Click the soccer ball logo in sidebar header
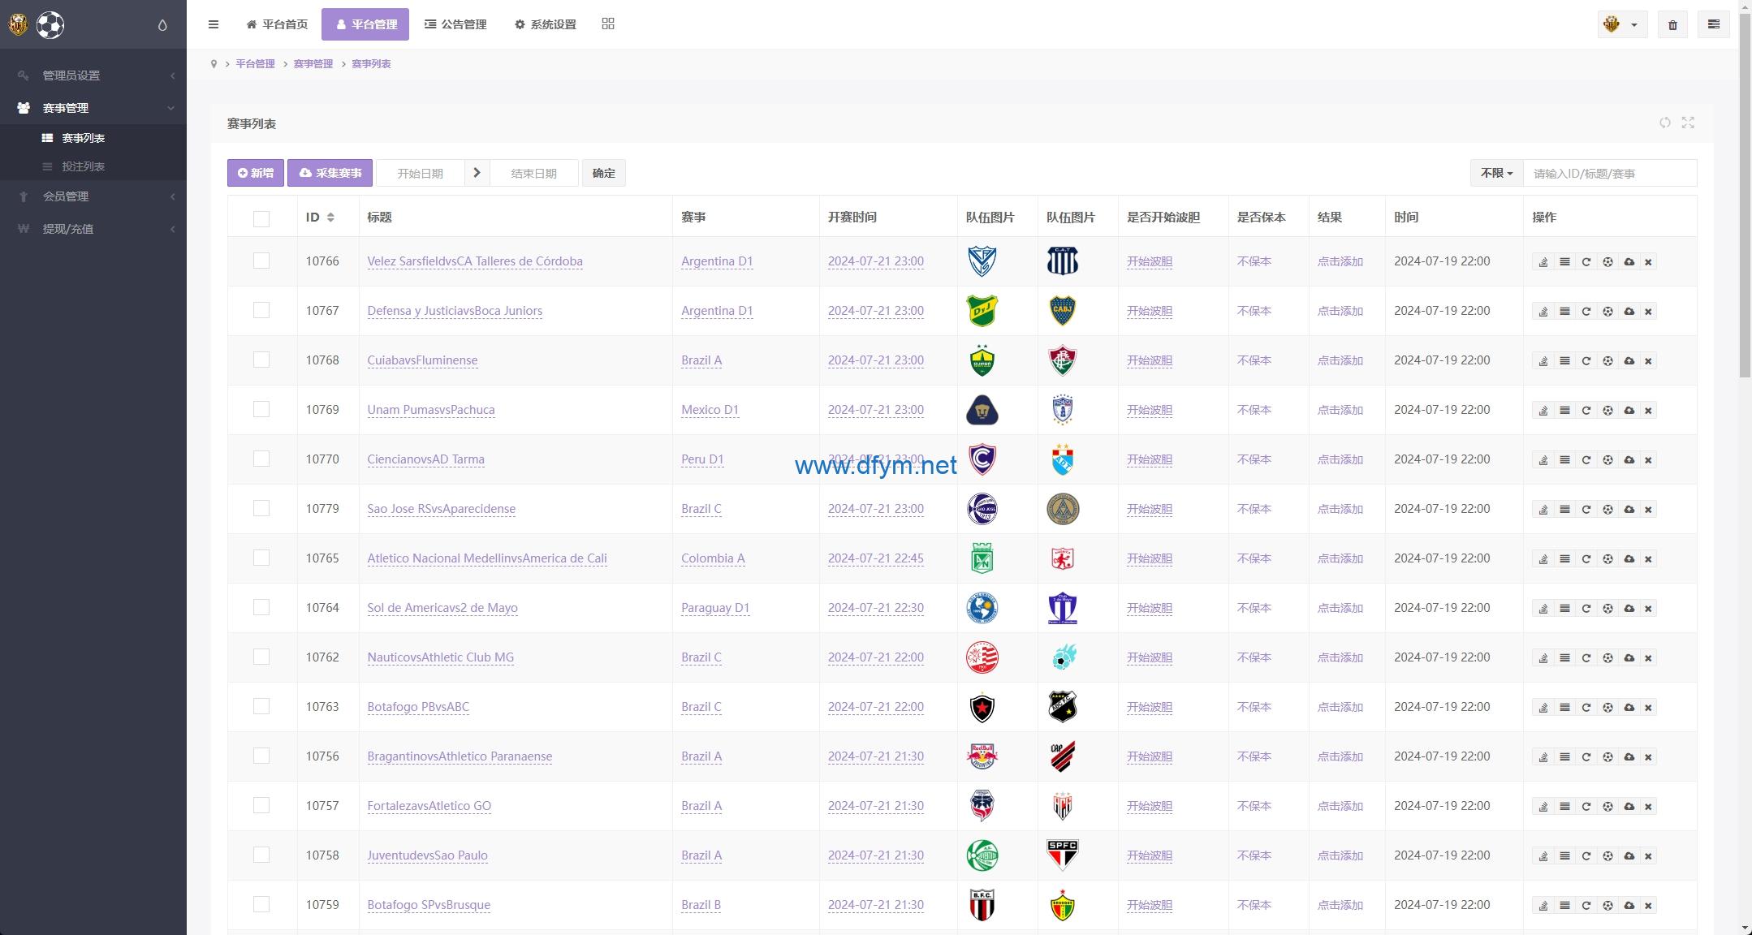 click(x=50, y=25)
